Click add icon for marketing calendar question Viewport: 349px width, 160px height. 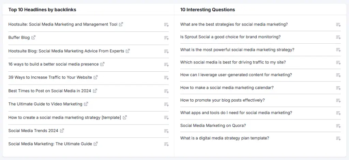pos(338,88)
